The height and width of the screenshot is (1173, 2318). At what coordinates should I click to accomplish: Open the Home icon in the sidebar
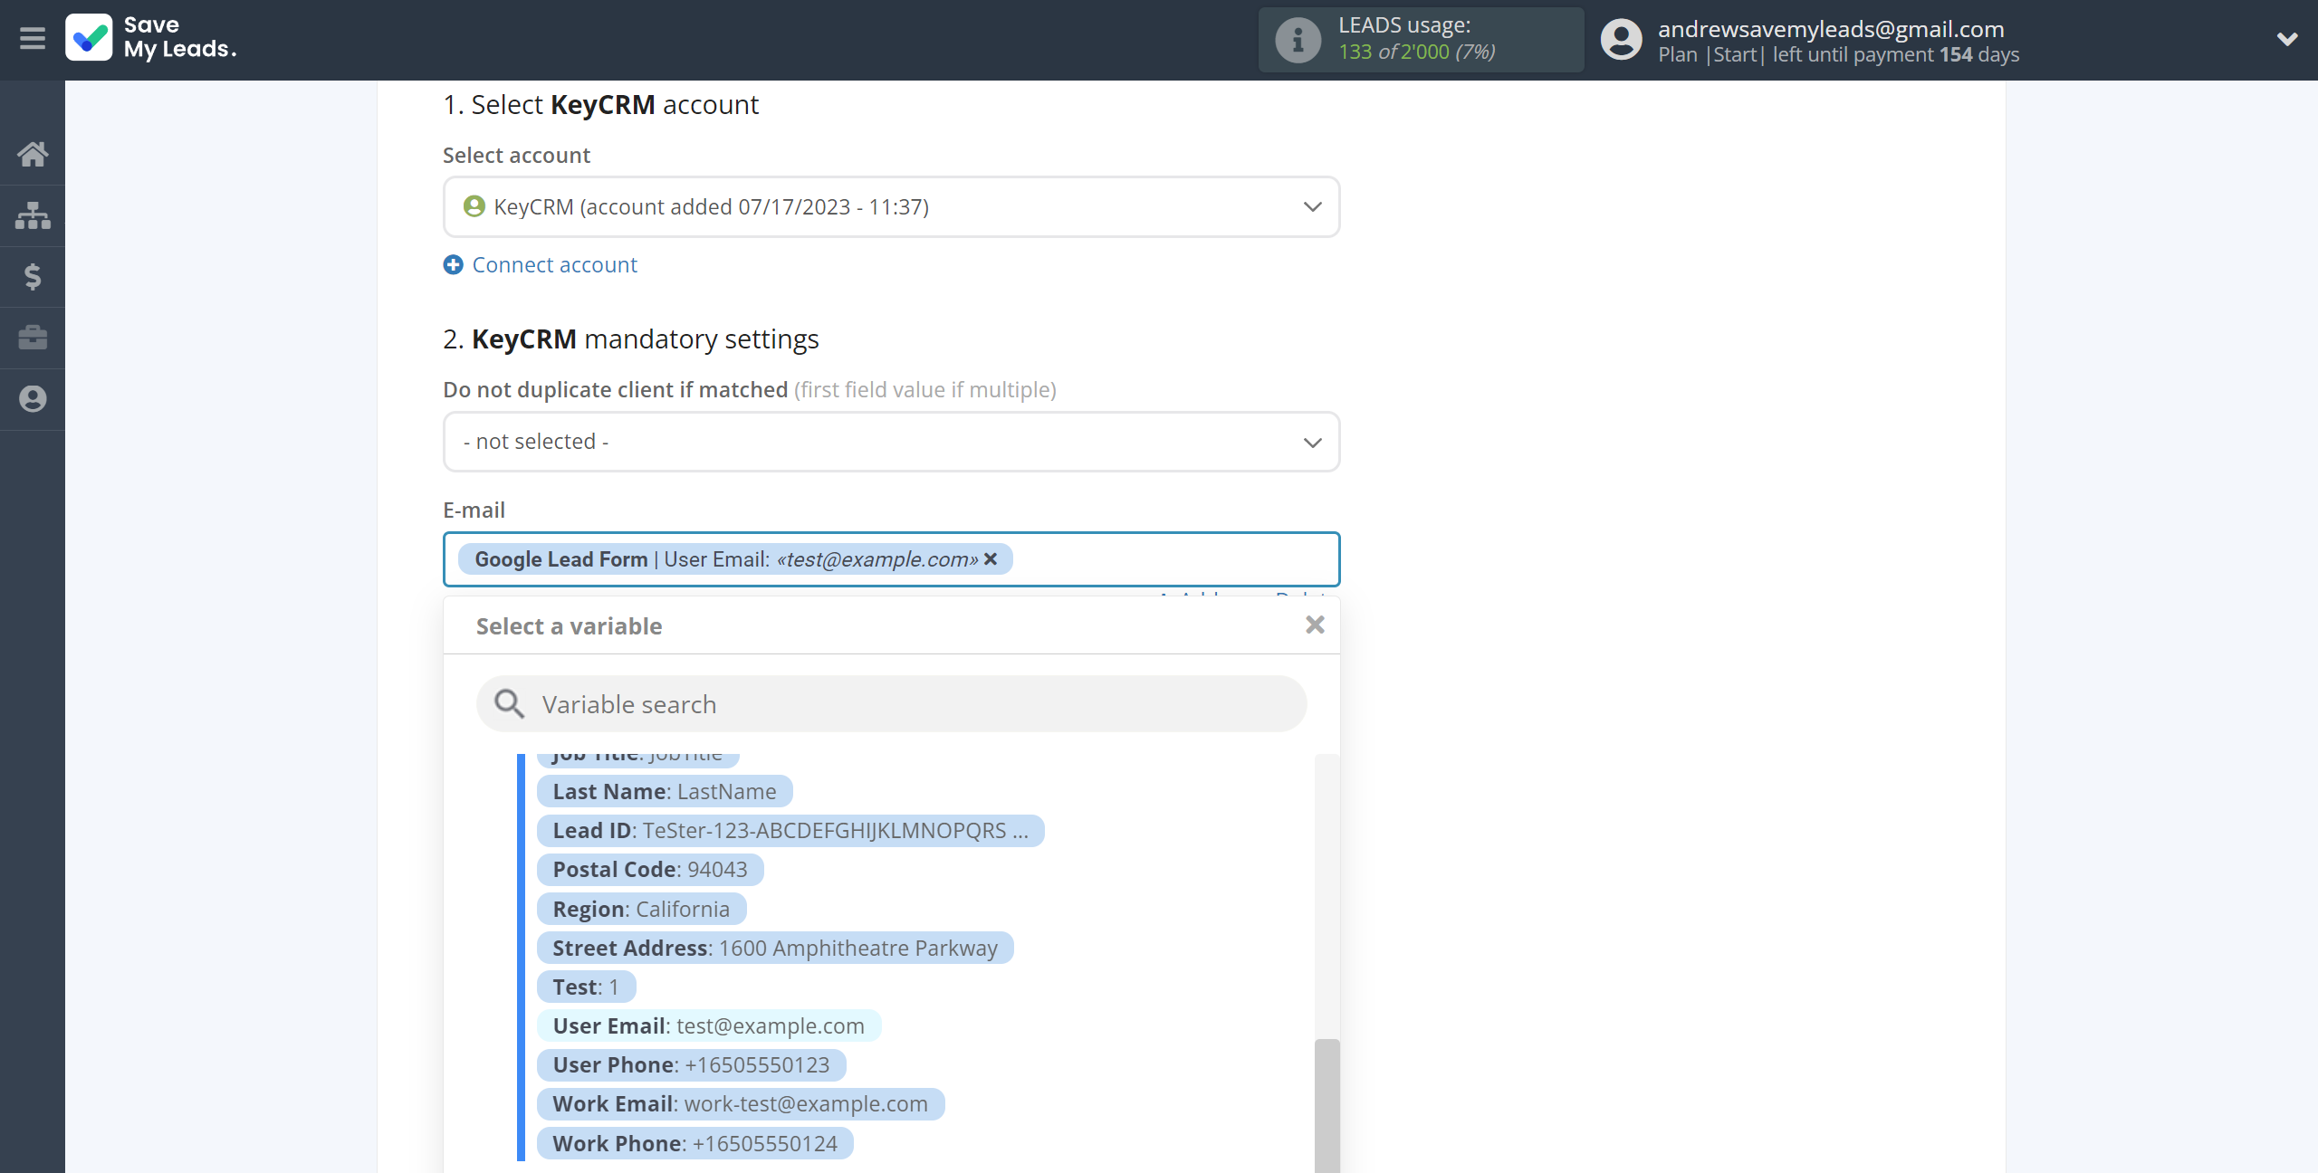(33, 154)
